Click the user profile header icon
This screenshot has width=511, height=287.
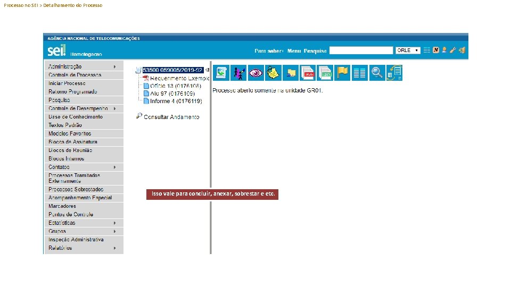pos(444,50)
